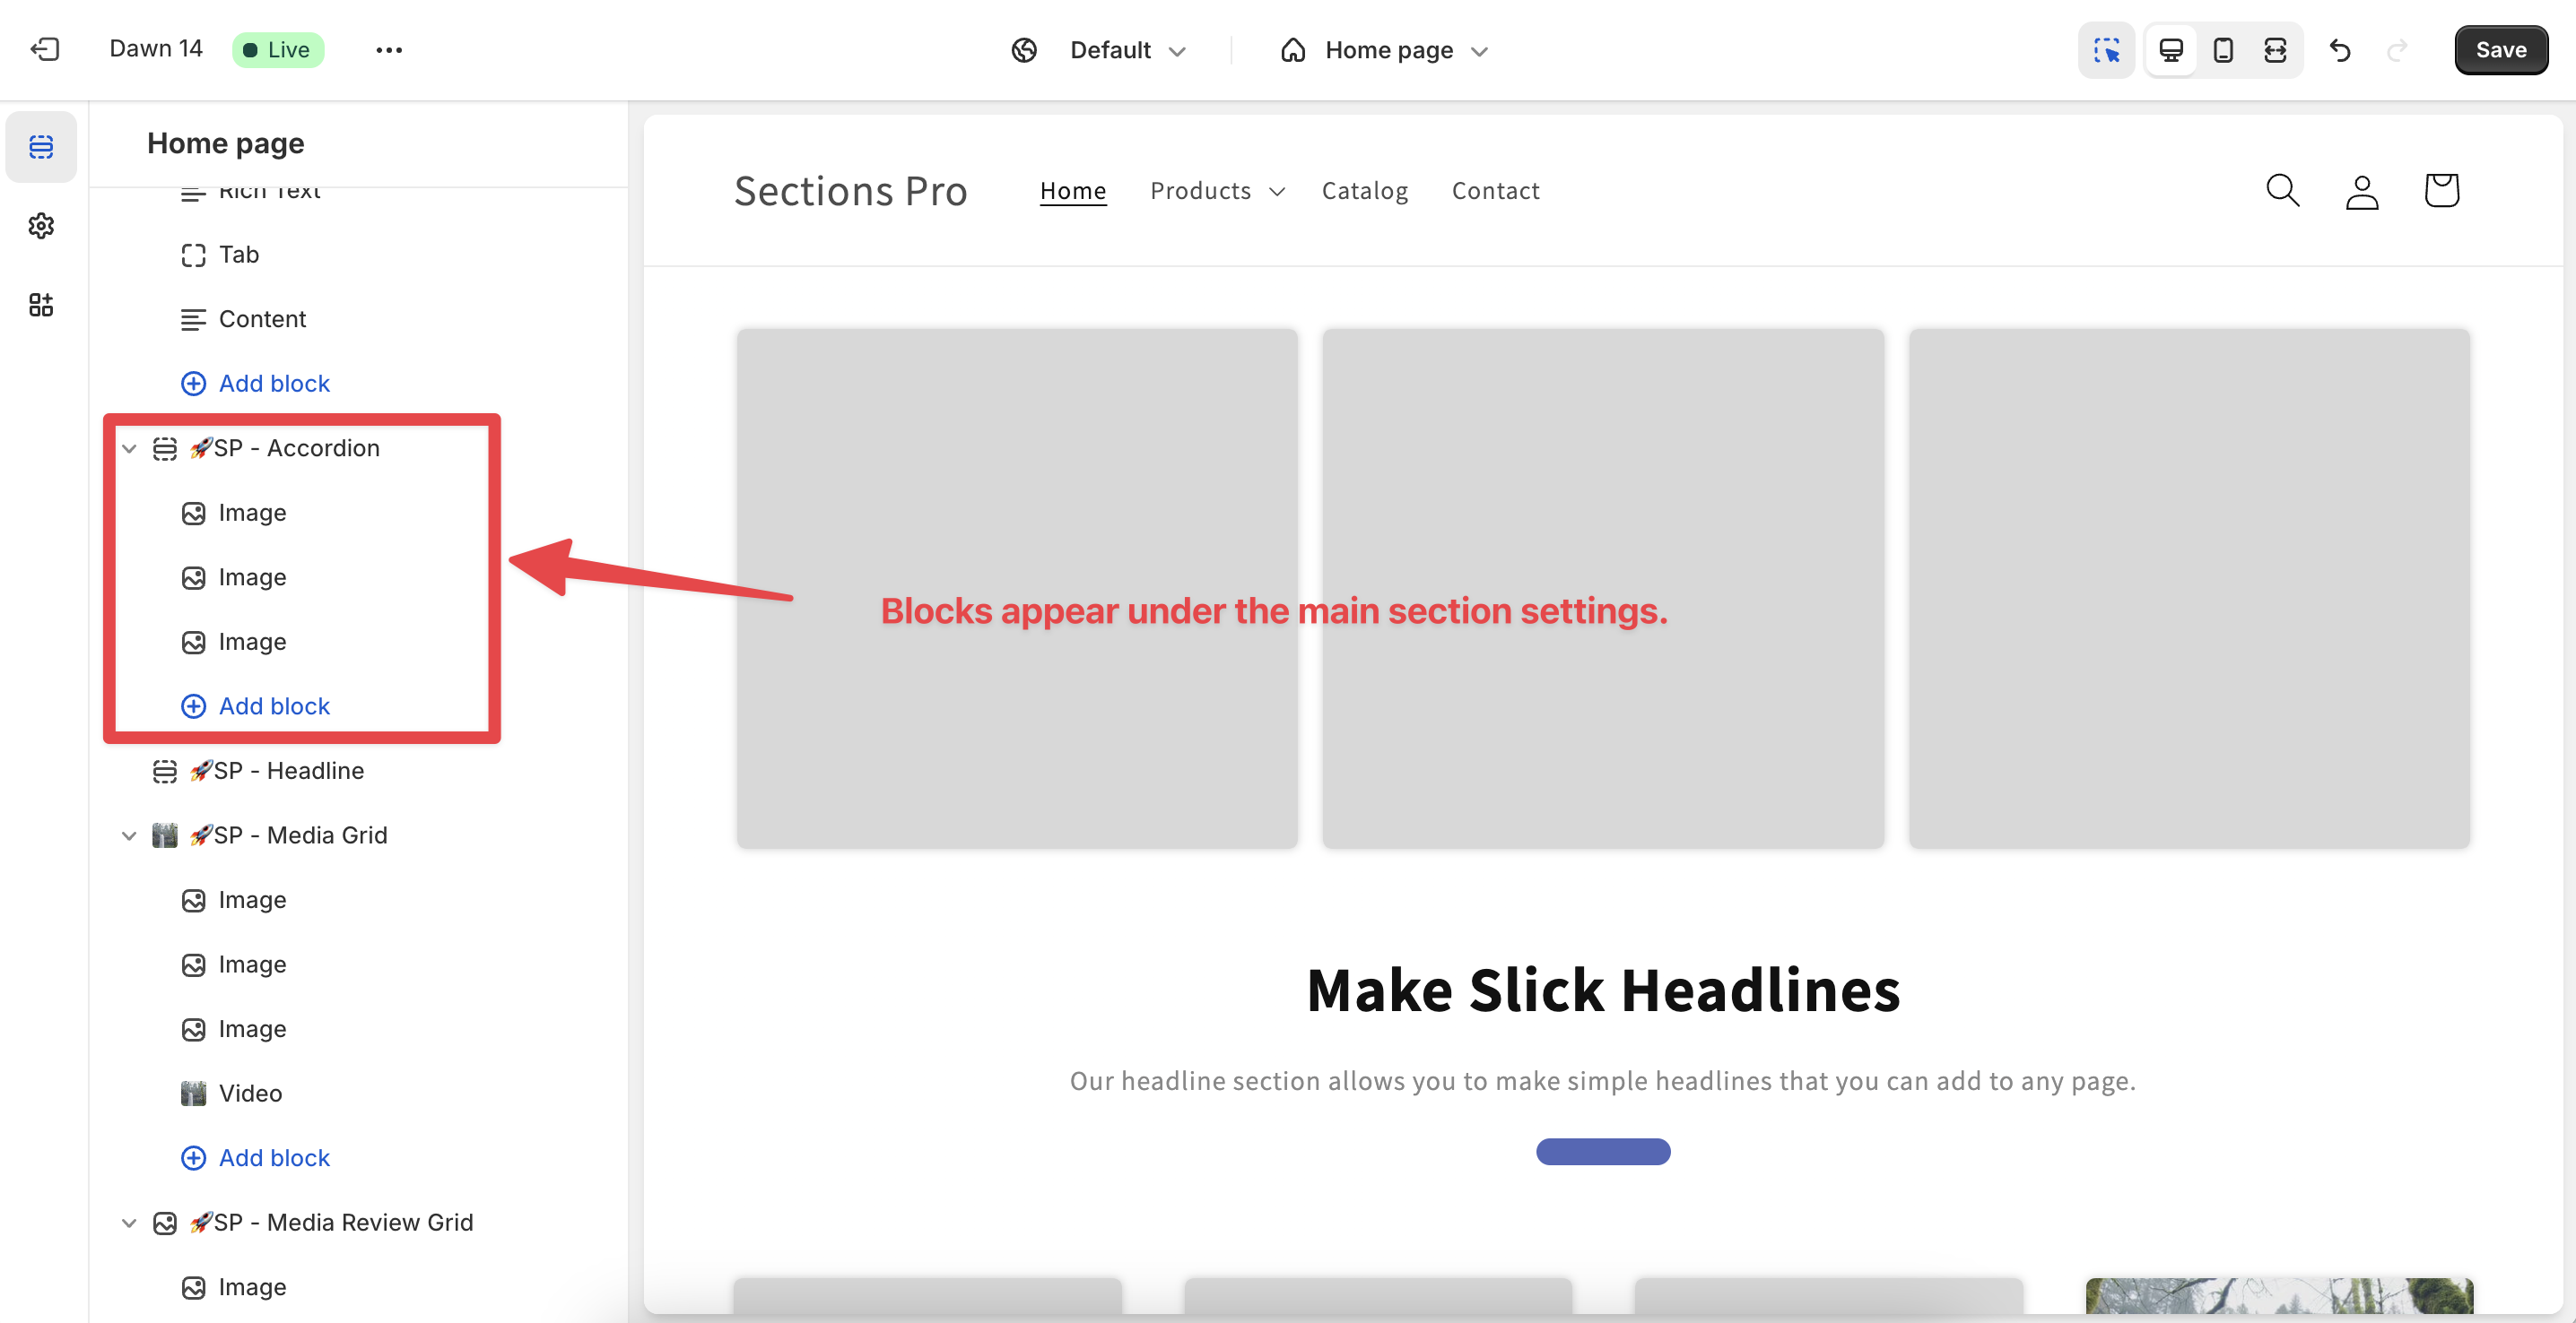Image resolution: width=2576 pixels, height=1323 pixels.
Task: Collapse the SP - Media Grid section
Action: (129, 835)
